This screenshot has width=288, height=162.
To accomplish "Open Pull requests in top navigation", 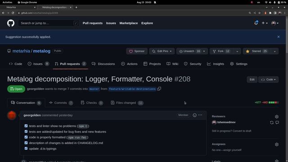I will (x=93, y=23).
